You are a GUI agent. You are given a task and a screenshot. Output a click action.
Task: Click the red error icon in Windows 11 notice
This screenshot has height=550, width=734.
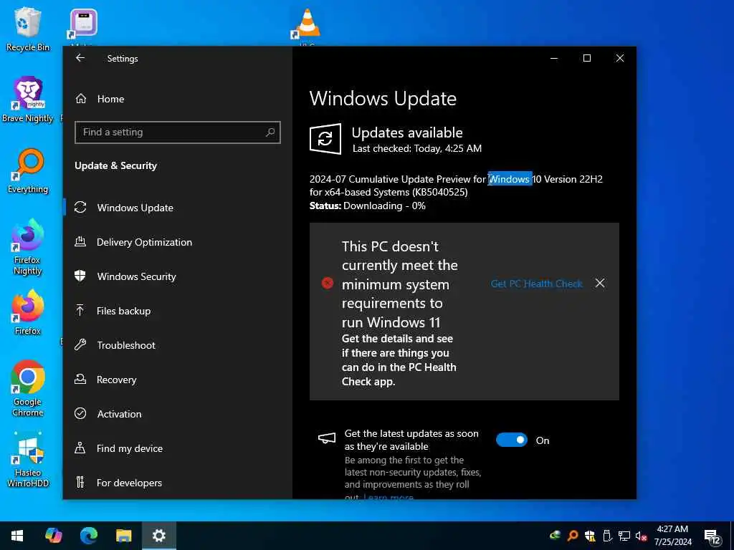[328, 283]
